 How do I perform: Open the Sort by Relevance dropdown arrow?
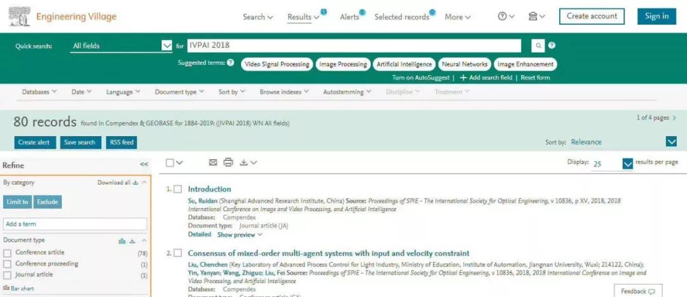pos(671,141)
